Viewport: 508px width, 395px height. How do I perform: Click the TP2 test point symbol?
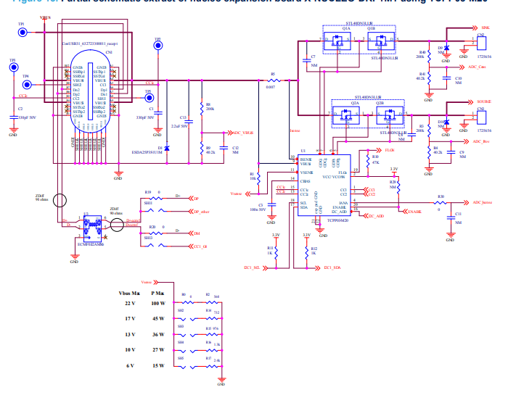click(x=158, y=46)
